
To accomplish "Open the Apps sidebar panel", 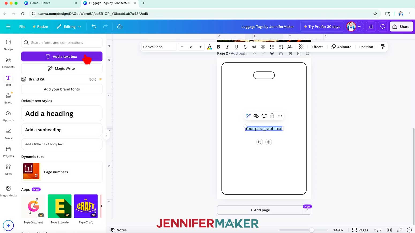I will [x=8, y=170].
